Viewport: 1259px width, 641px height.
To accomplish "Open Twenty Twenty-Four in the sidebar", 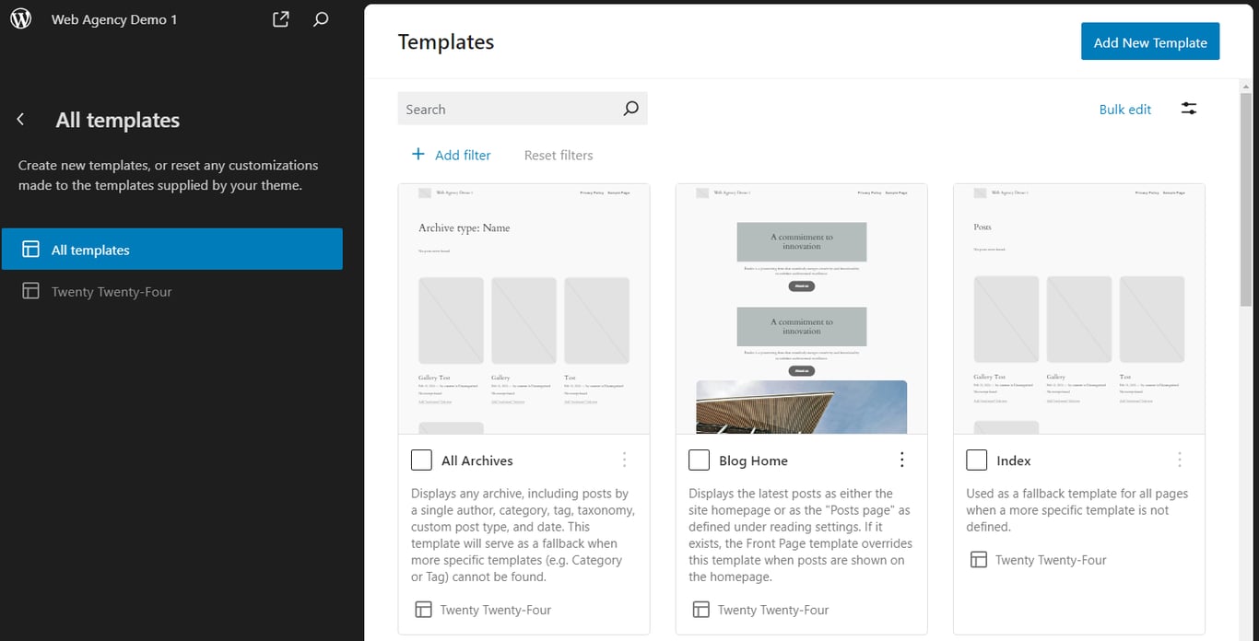I will pos(112,291).
